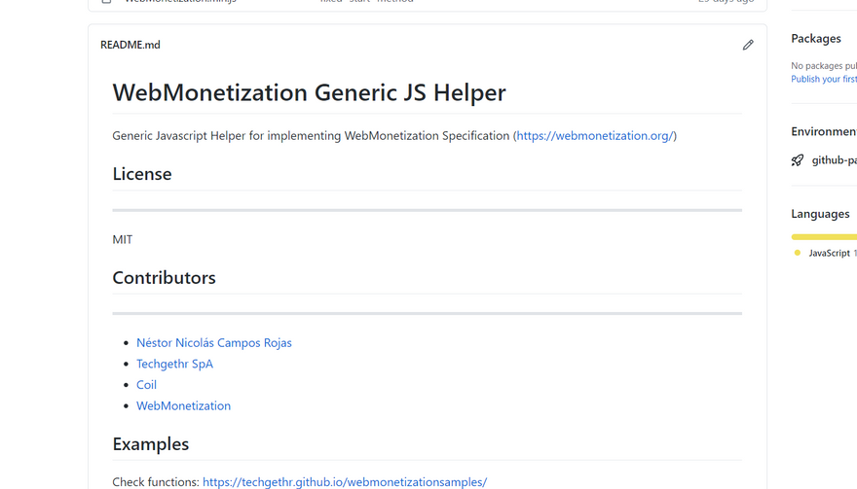This screenshot has width=857, height=489.
Task: Click the rocket icon beside github-pages
Action: pyautogui.click(x=798, y=160)
